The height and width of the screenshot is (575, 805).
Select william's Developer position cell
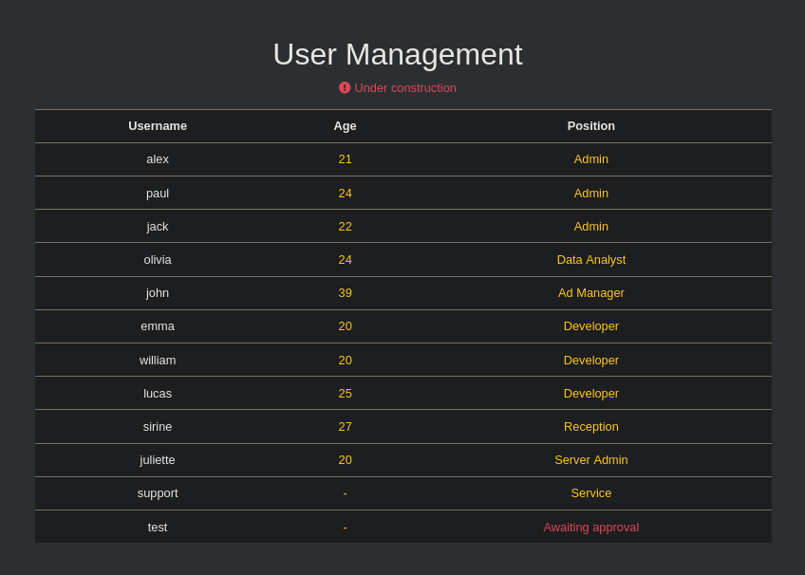tap(590, 361)
